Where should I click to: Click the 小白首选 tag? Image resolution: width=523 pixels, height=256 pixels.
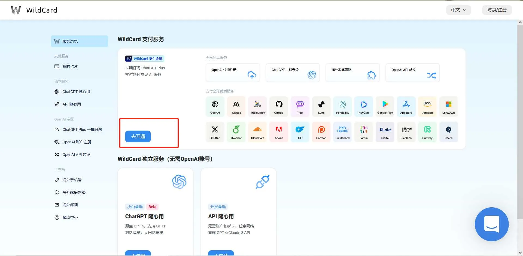[135, 207]
